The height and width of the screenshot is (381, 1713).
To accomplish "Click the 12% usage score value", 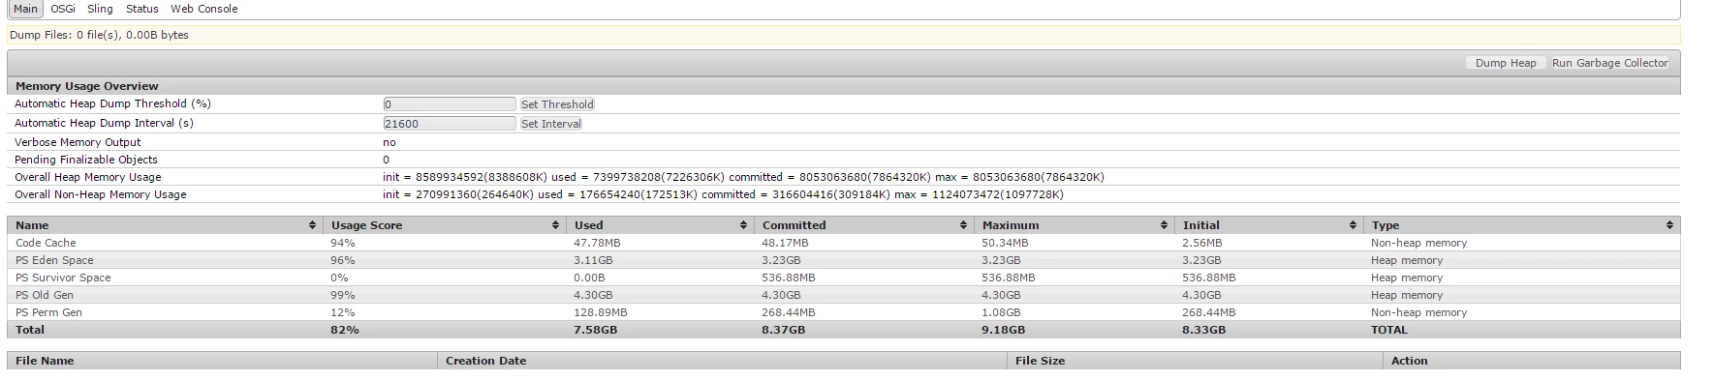I will pyautogui.click(x=343, y=312).
